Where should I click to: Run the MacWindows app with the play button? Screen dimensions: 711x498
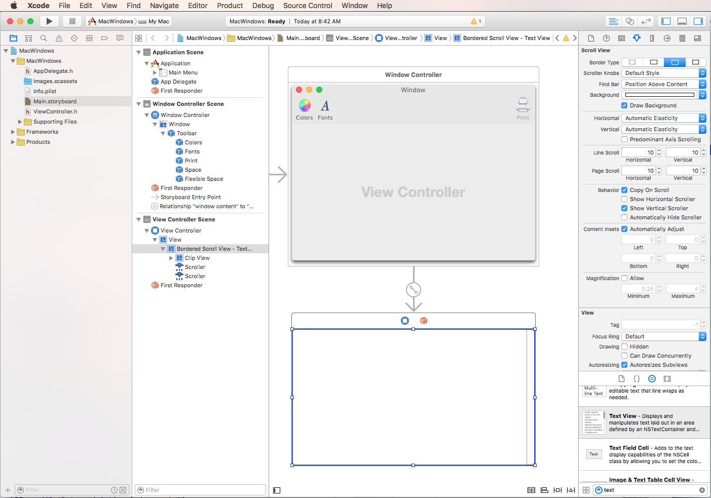pos(49,21)
